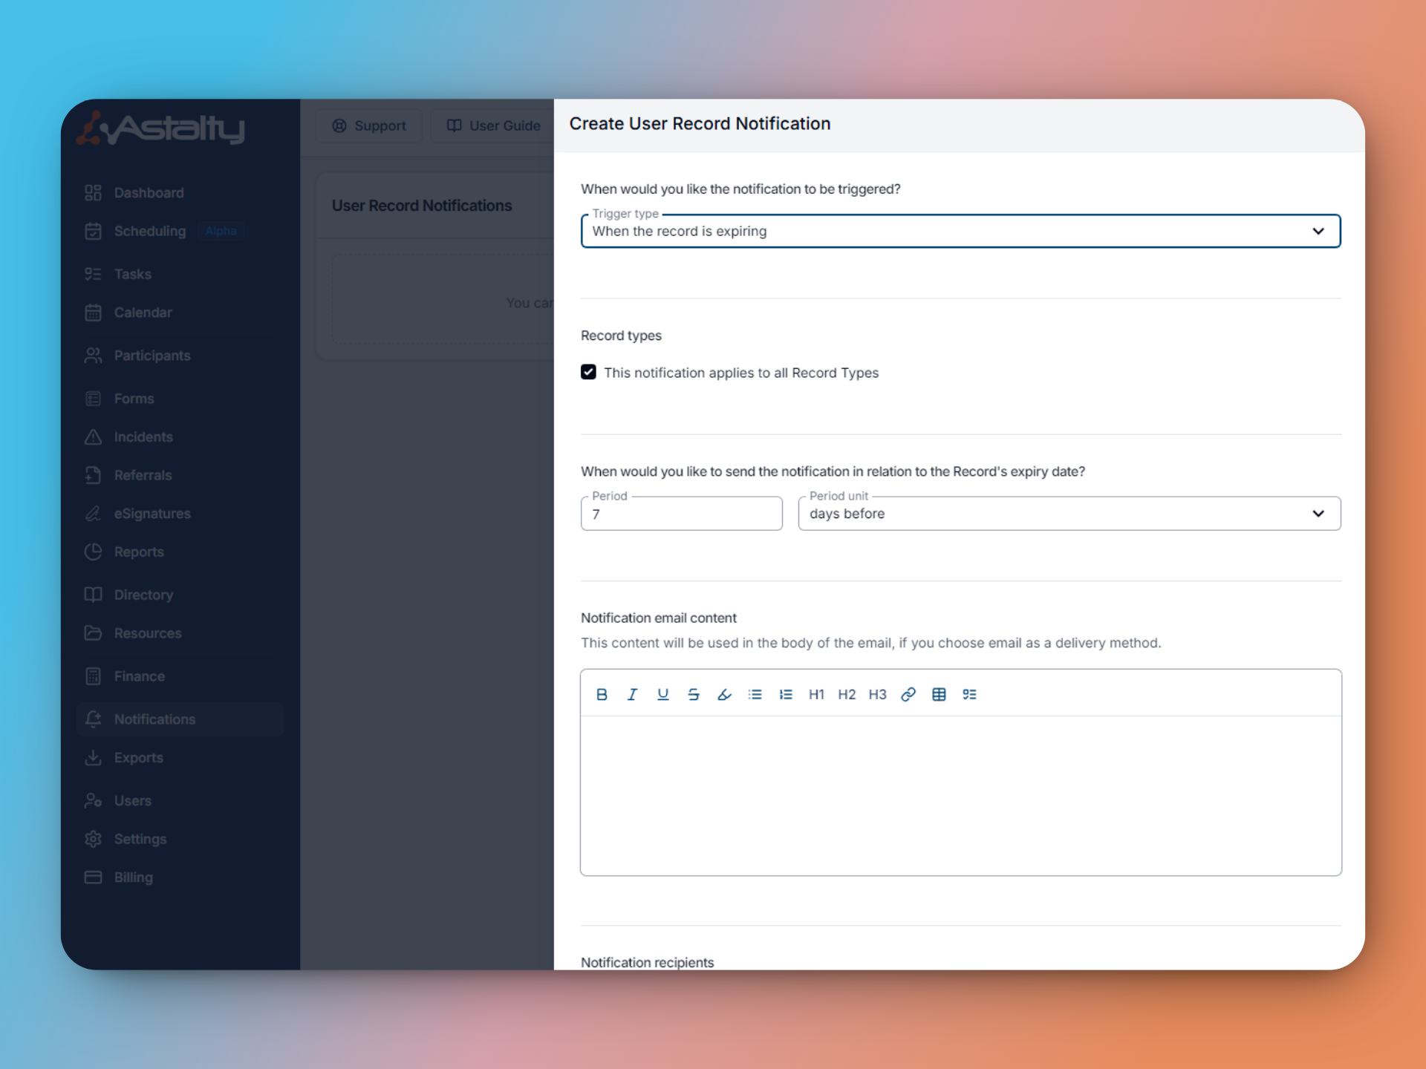1426x1069 pixels.
Task: Insert a table into email content
Action: pos(939,694)
